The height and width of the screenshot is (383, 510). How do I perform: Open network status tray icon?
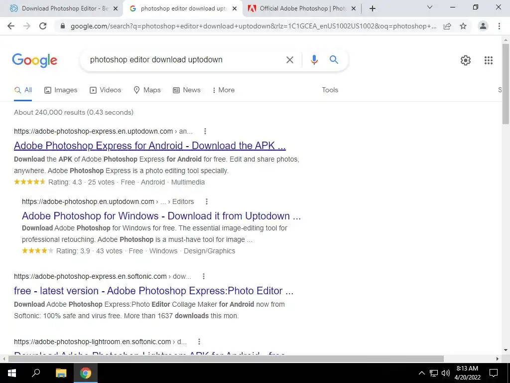click(x=434, y=373)
